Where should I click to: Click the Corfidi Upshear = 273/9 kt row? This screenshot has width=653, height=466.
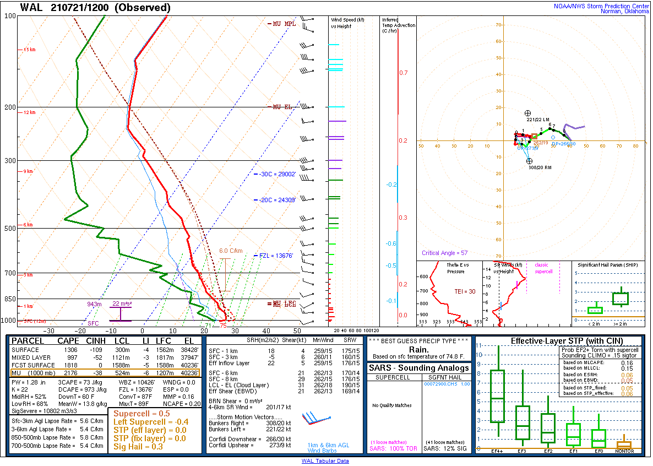pyautogui.click(x=250, y=445)
